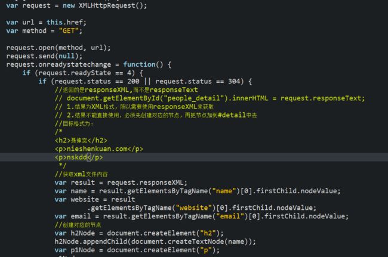Click the 'if (request.readyState == 4) {' line
The height and width of the screenshot is (257, 388).
click(82, 73)
